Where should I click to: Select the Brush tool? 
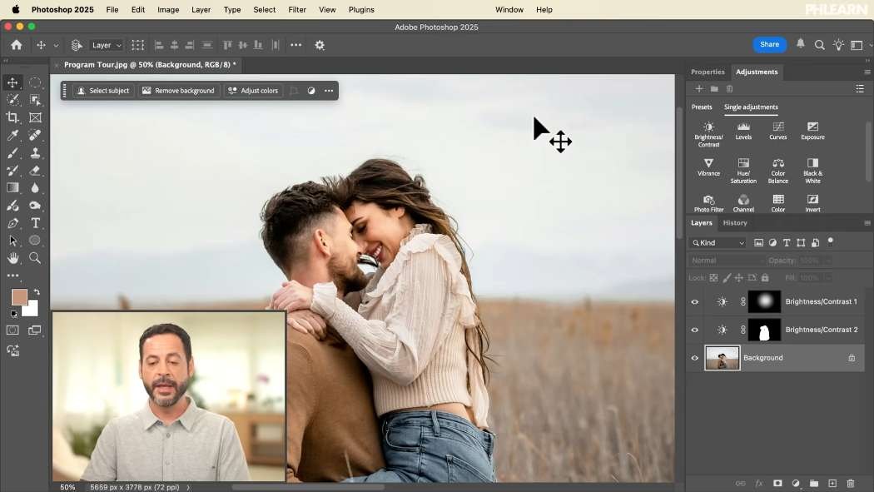[x=12, y=152]
